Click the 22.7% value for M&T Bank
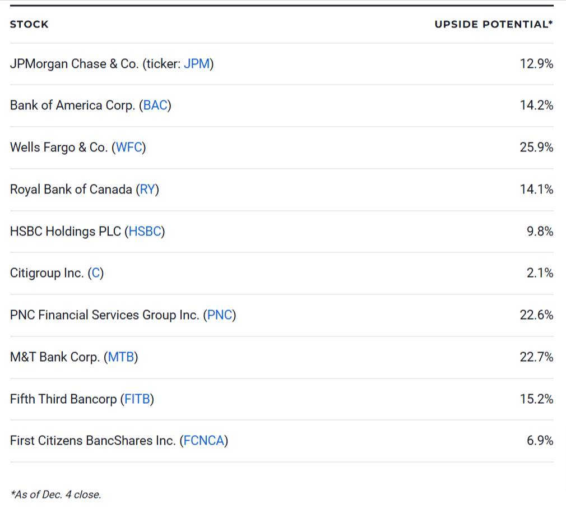This screenshot has width=566, height=508. (536, 357)
